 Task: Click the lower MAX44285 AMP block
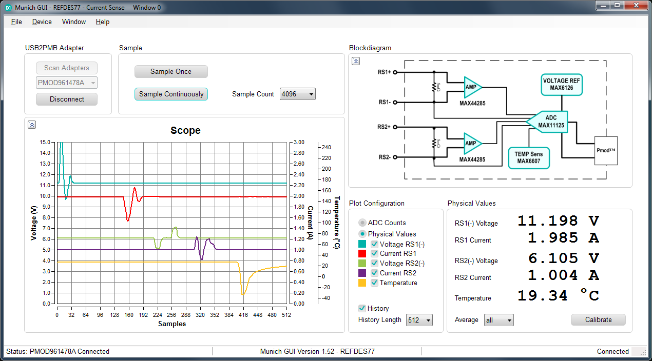[x=473, y=144]
